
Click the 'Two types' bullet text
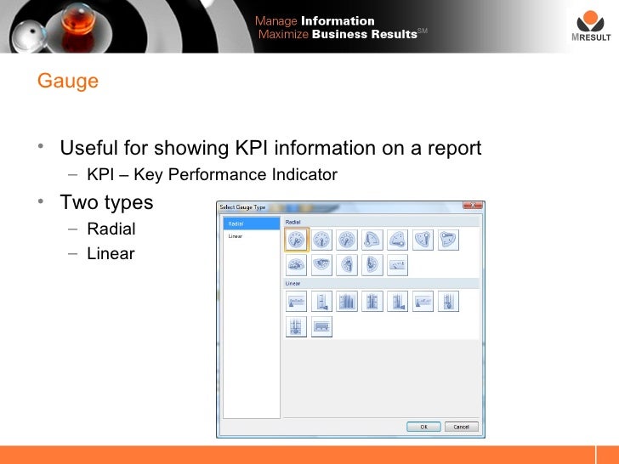tap(106, 202)
